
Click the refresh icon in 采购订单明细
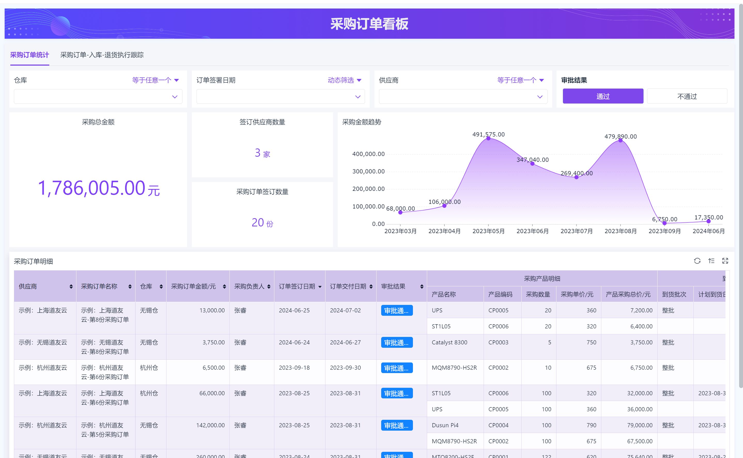coord(697,261)
